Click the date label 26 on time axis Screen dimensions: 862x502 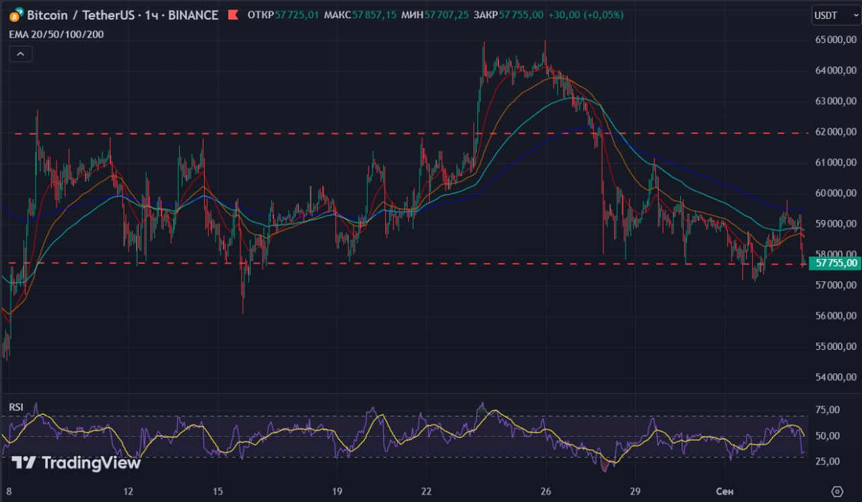546,491
